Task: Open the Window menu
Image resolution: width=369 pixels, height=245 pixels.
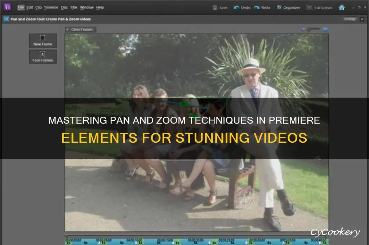Action: tap(86, 8)
